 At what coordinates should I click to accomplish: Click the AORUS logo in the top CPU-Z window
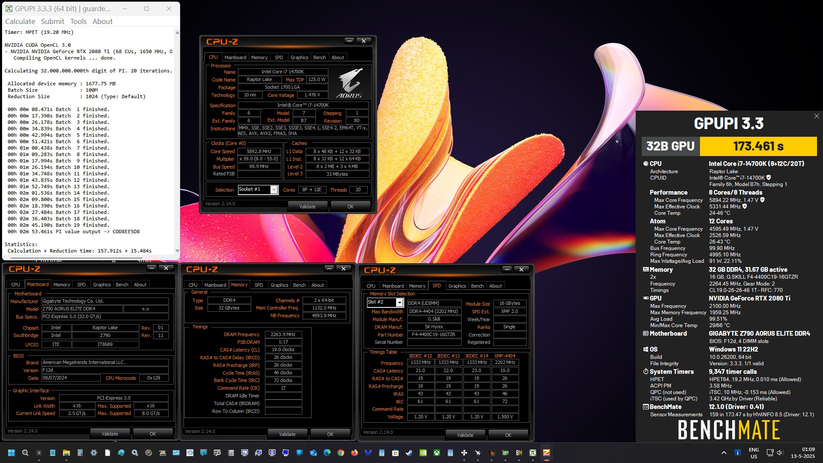(x=349, y=83)
